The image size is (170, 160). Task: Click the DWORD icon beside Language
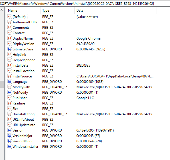[9, 81]
